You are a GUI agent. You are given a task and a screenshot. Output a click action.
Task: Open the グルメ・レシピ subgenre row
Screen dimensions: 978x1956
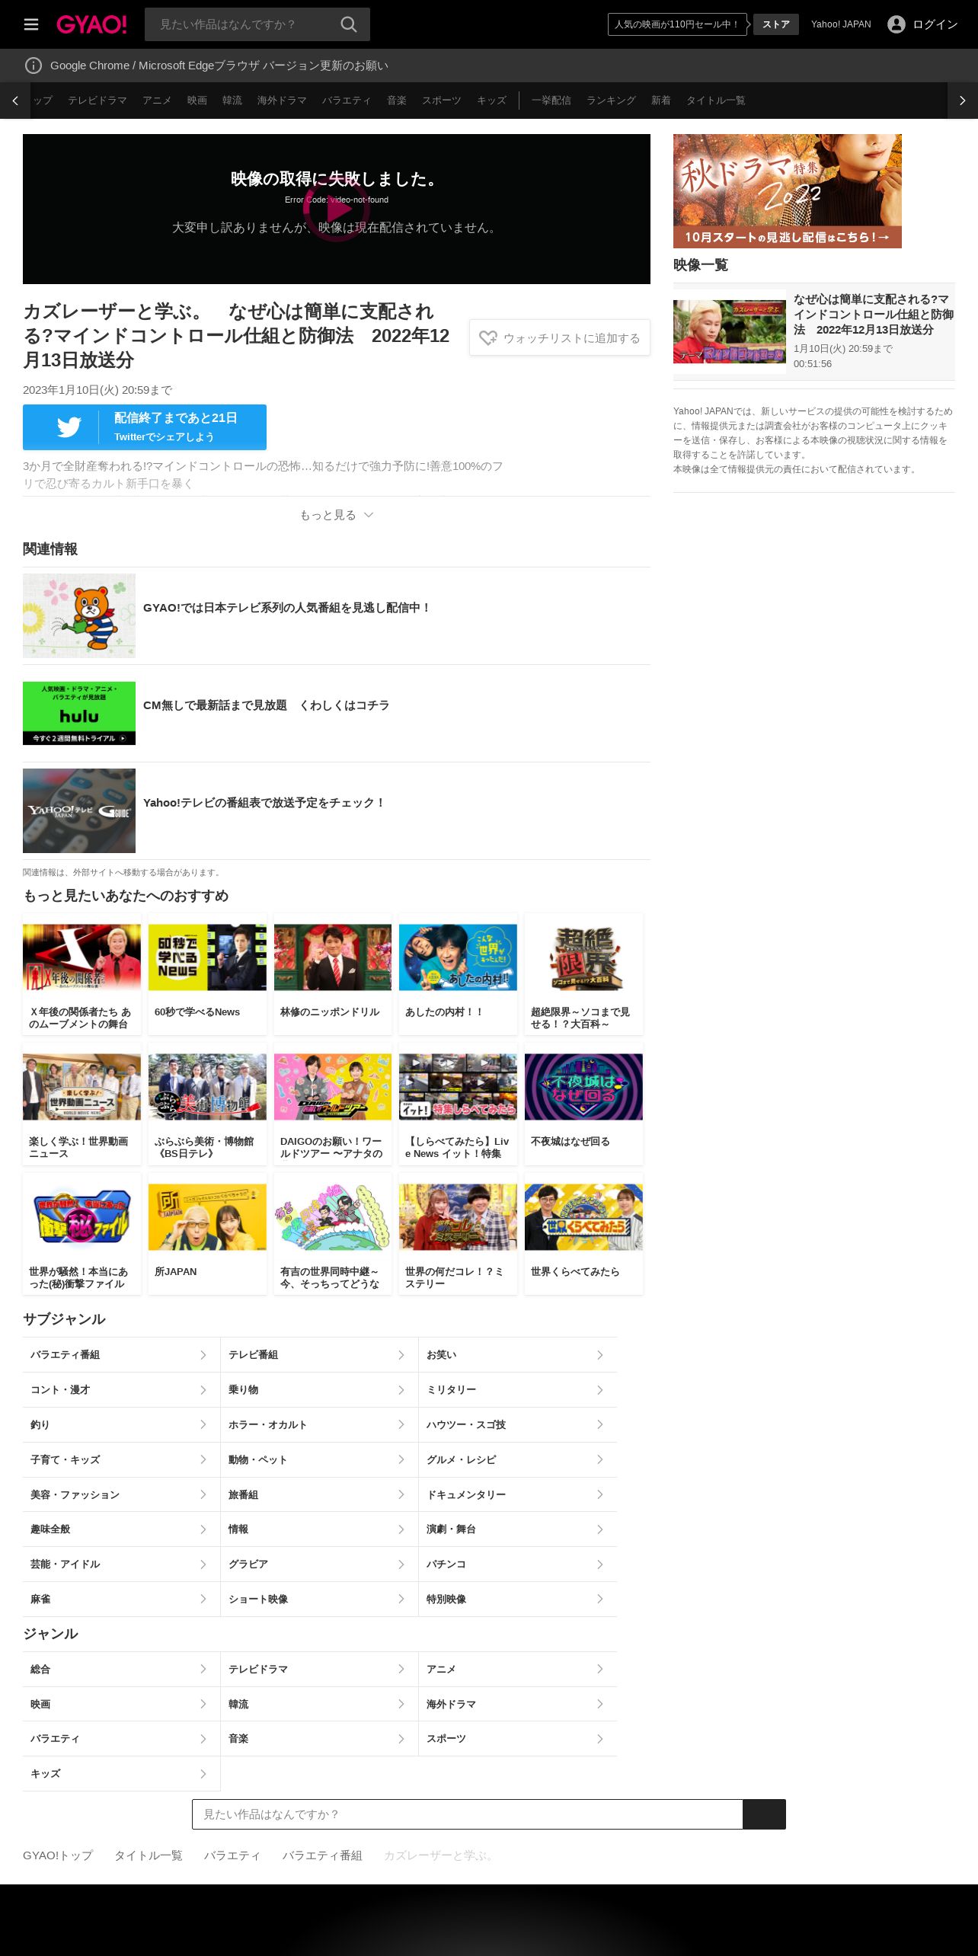(518, 1459)
